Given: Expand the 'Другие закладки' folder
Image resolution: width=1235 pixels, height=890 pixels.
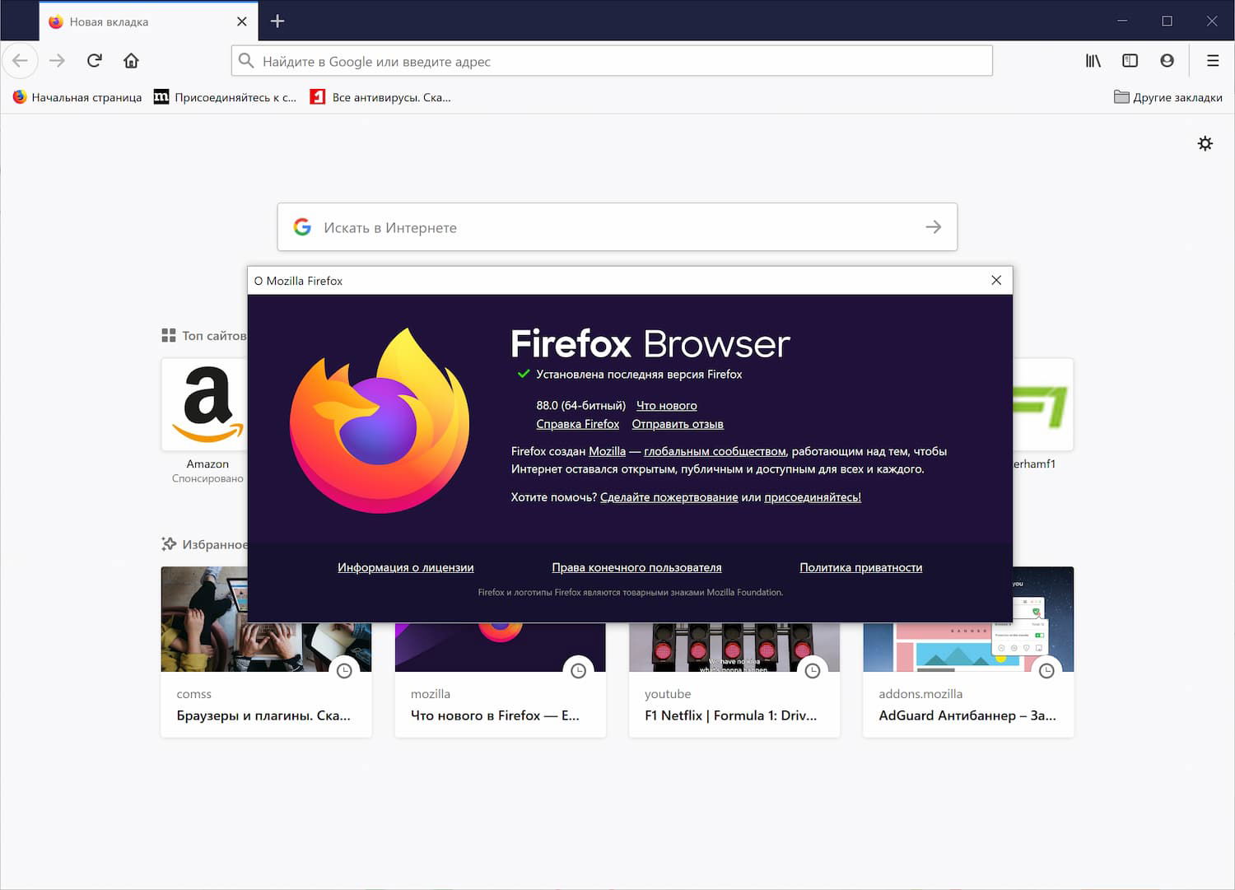Looking at the screenshot, I should [x=1167, y=97].
